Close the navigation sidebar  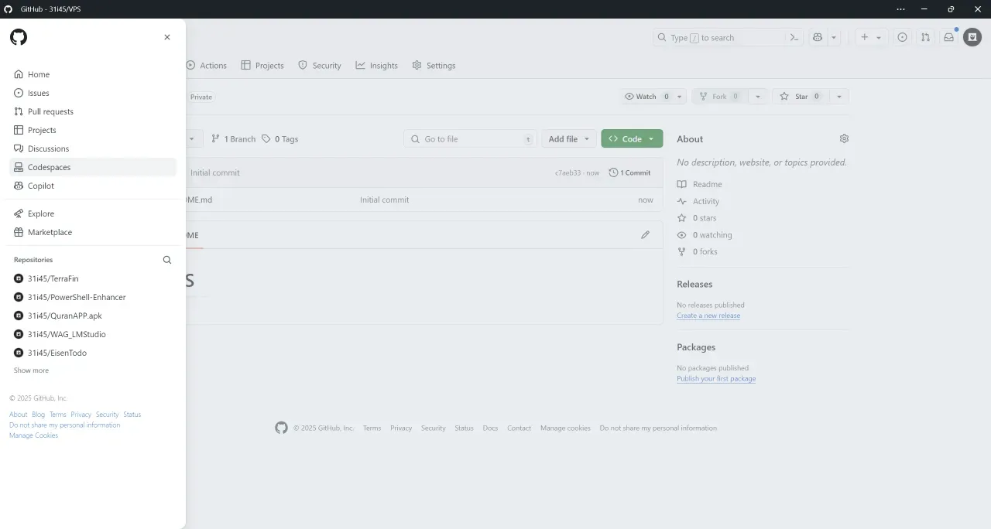tap(167, 37)
